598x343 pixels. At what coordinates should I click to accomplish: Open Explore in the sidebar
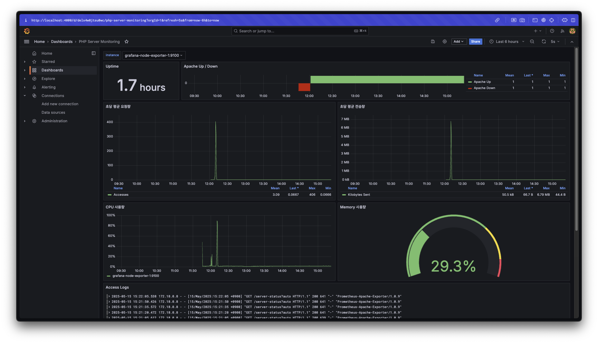(x=48, y=78)
